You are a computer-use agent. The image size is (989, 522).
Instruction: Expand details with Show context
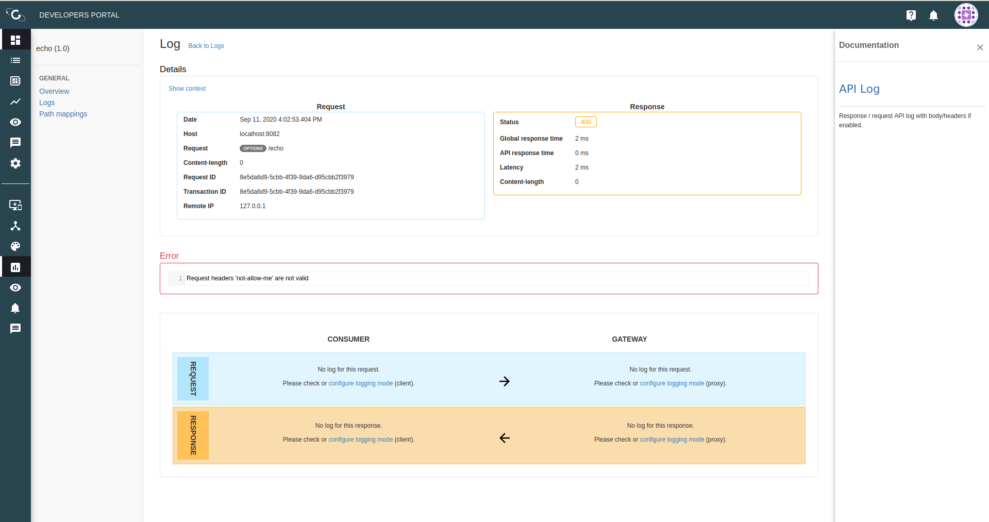click(187, 89)
